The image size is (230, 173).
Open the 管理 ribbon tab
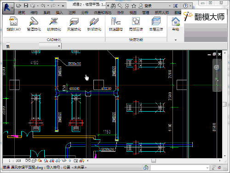click(x=146, y=12)
